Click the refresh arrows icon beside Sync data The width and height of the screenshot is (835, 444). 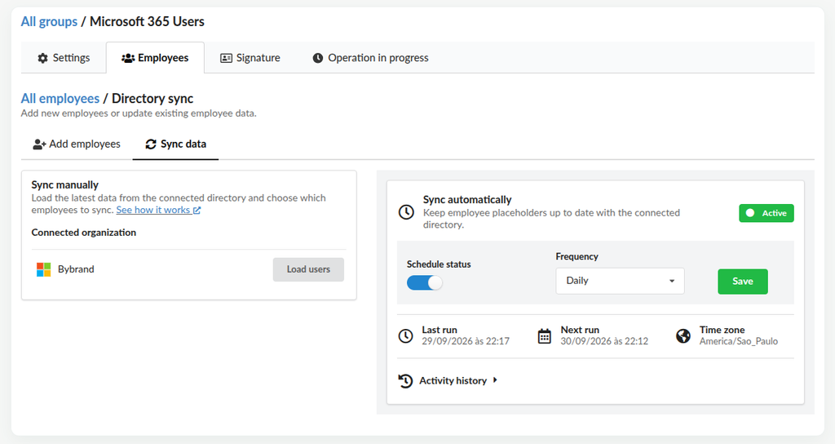(x=151, y=144)
